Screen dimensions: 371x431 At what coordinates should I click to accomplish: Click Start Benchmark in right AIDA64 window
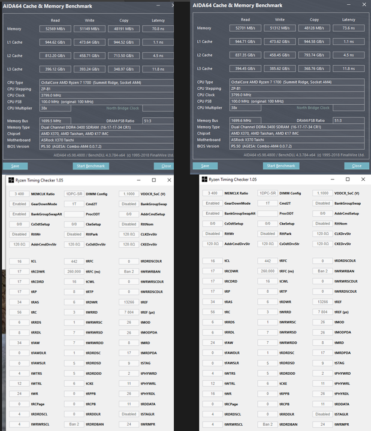(281, 166)
